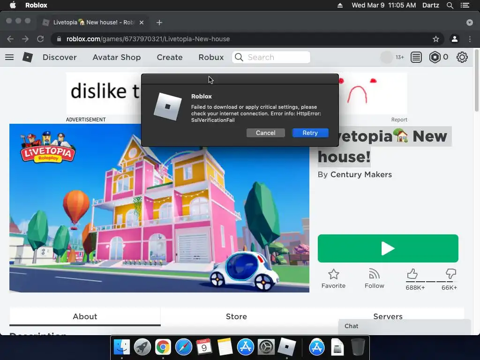Open Chrome's three-dot menu

(x=470, y=39)
